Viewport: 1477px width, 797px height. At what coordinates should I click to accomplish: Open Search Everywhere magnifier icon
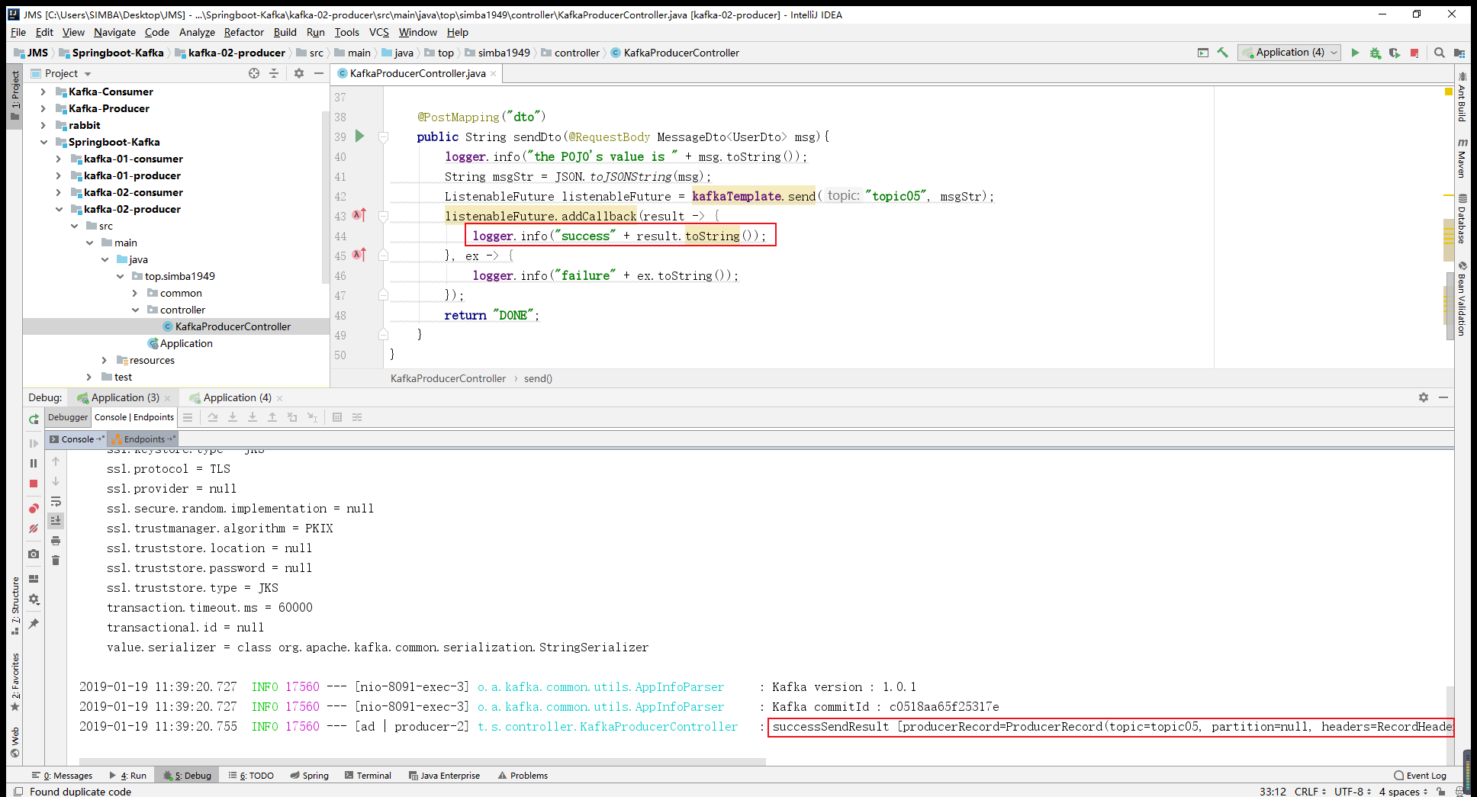pos(1439,53)
